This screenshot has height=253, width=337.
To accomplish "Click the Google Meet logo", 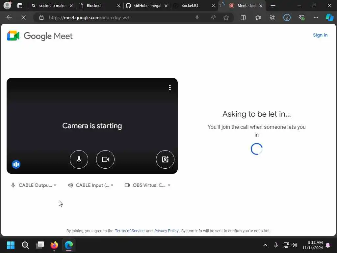I will [x=40, y=36].
